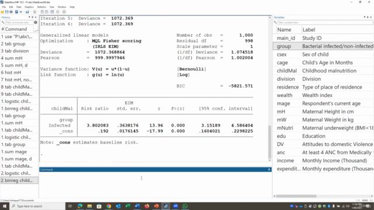Open the Data Editor (Edit) icon
Viewport: 374px width, 210px height.
tap(42, 12)
